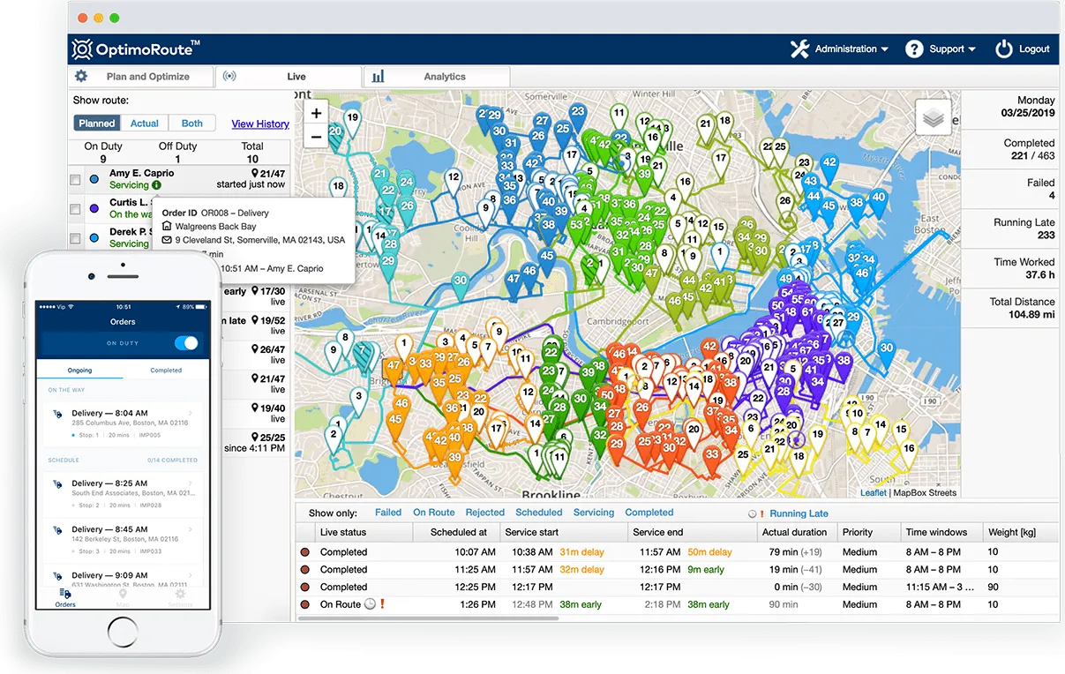Open the View History link
The height and width of the screenshot is (674, 1065).
point(260,124)
